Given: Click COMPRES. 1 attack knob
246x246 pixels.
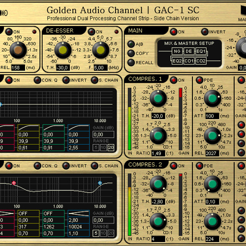Looking at the screenshot, I should [213, 98].
